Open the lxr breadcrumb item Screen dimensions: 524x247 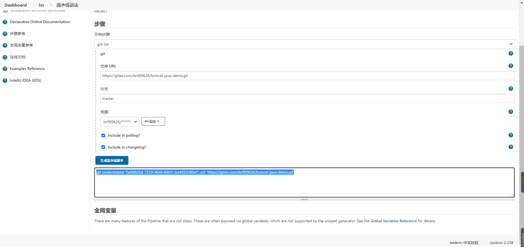pyautogui.click(x=42, y=5)
